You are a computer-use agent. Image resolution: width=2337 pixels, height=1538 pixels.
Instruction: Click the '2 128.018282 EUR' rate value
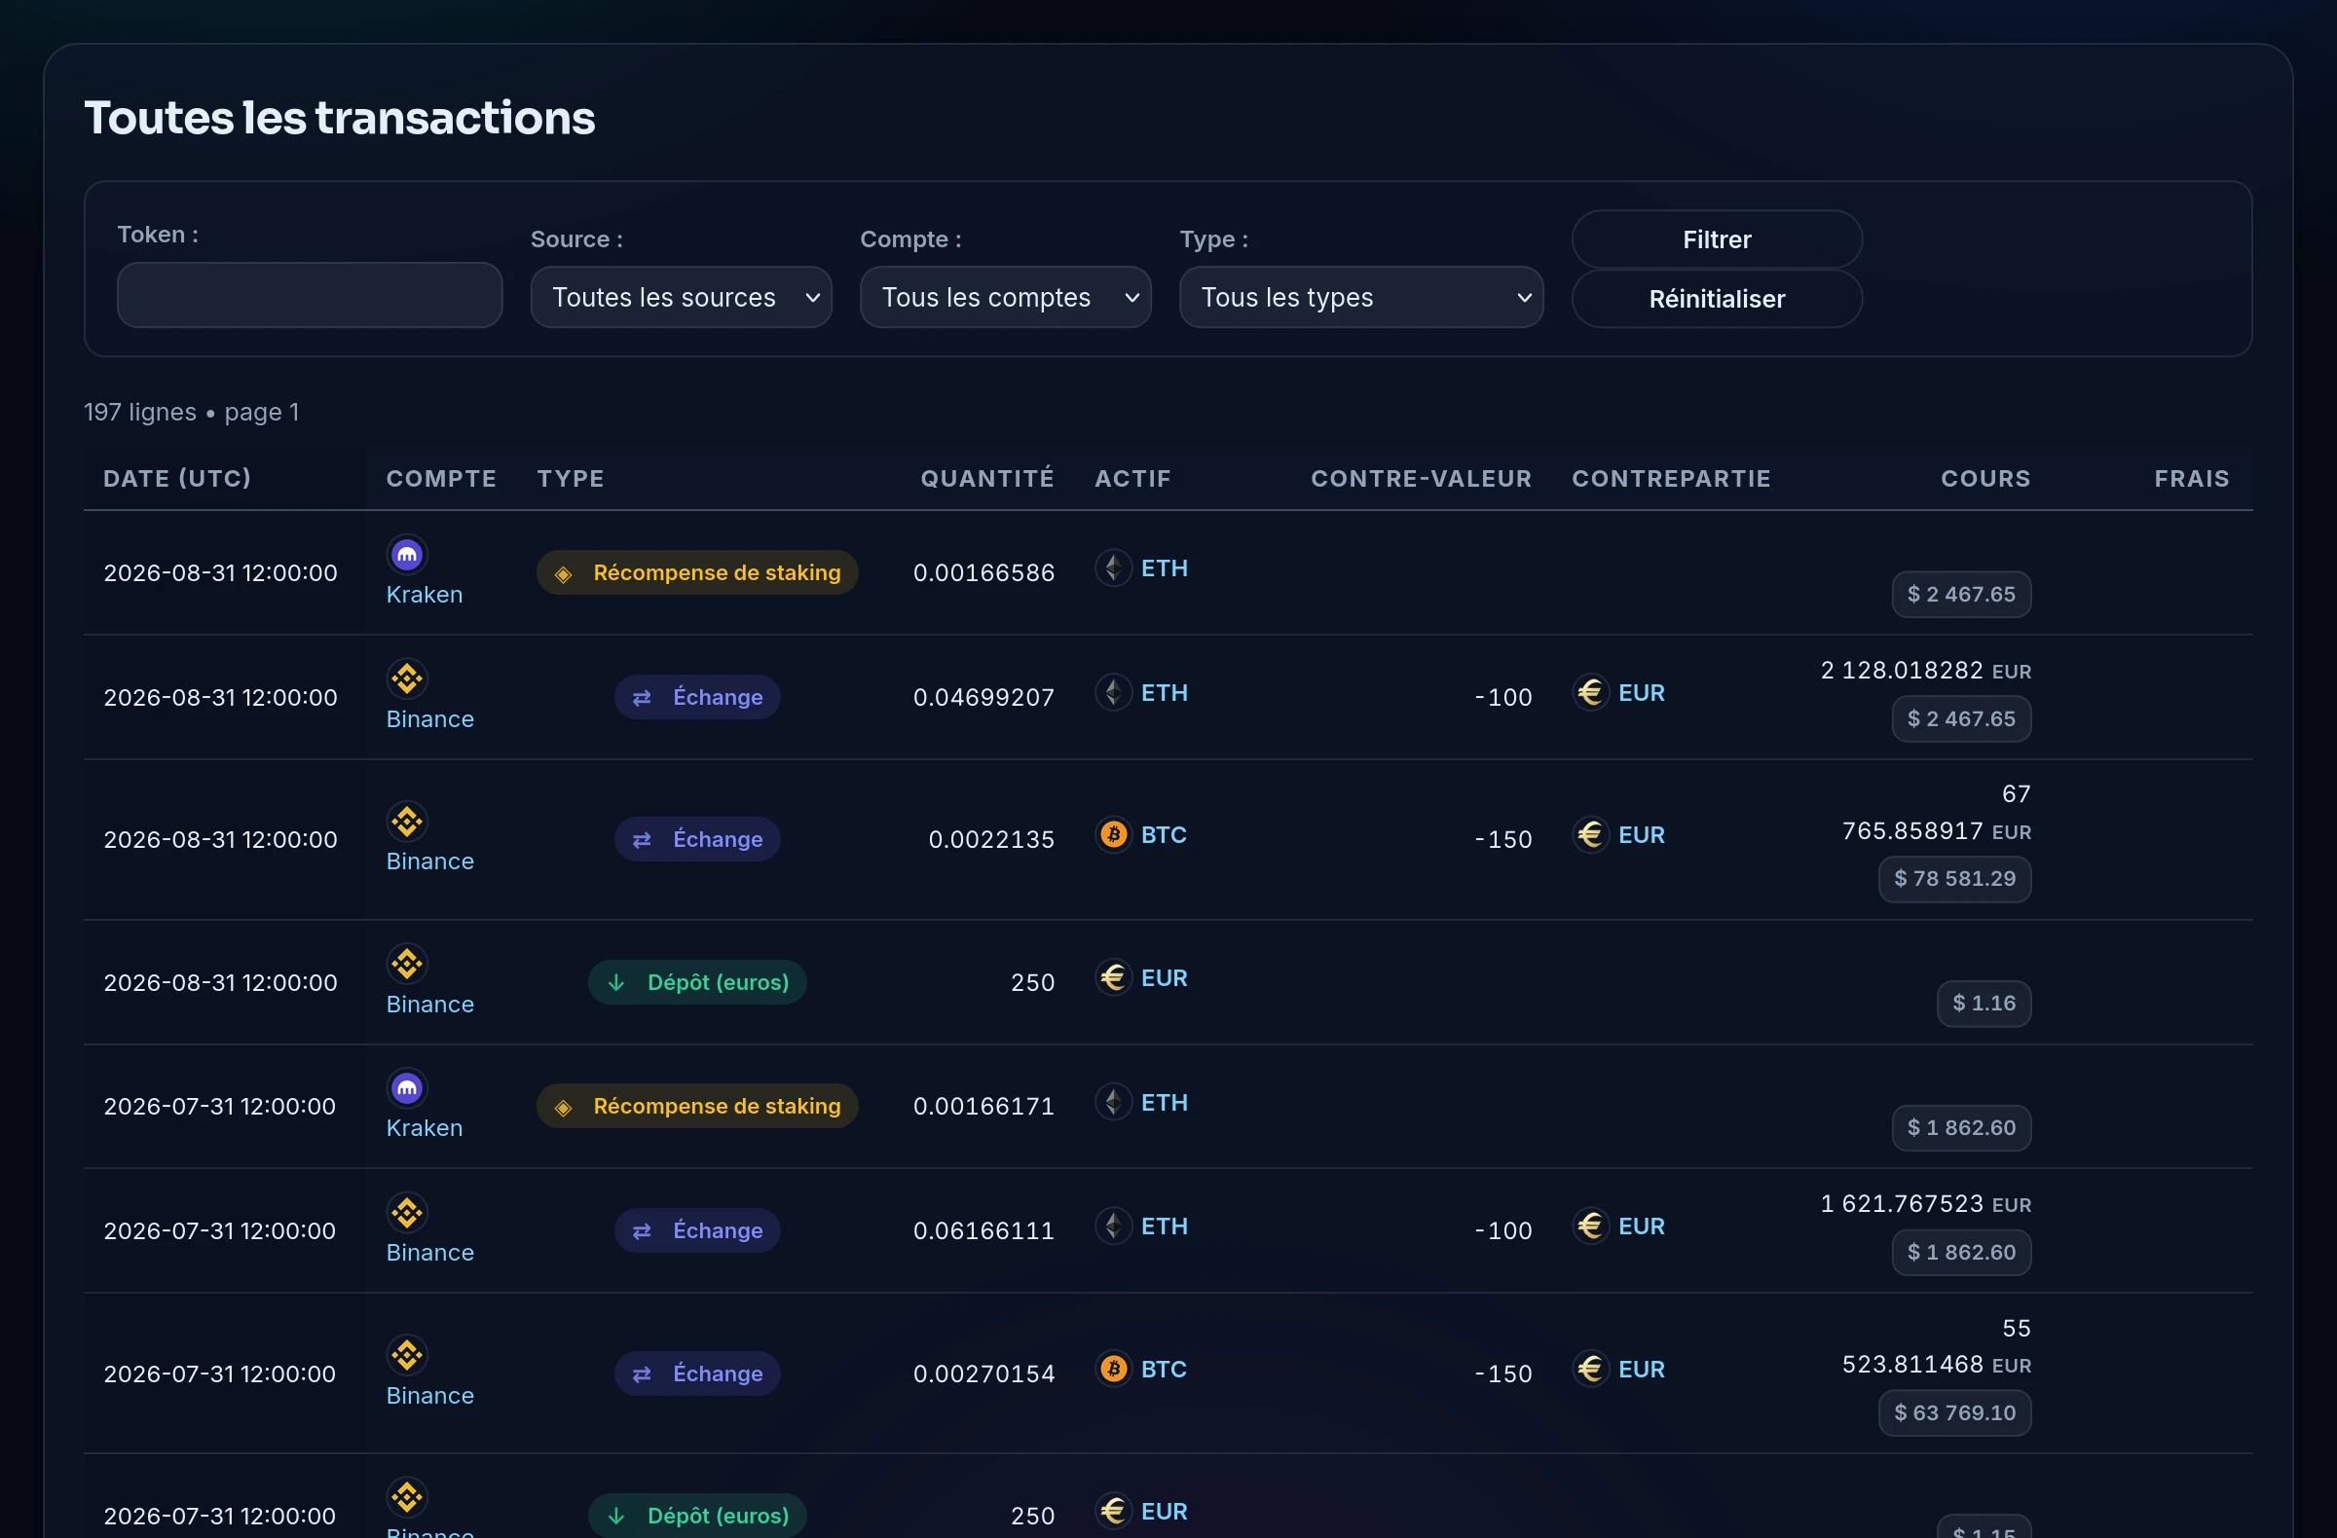pos(1925,671)
